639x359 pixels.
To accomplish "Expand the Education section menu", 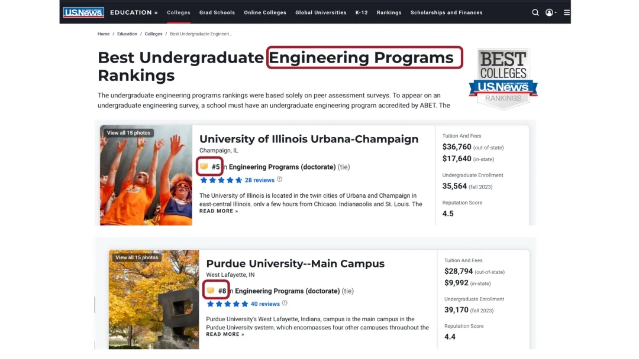I will click(x=134, y=12).
